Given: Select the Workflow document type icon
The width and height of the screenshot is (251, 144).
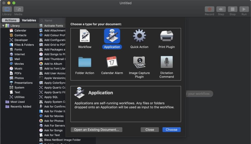Looking at the screenshot, I should (x=85, y=36).
